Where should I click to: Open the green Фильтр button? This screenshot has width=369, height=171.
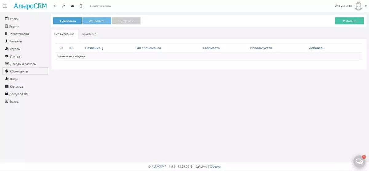[350, 21]
